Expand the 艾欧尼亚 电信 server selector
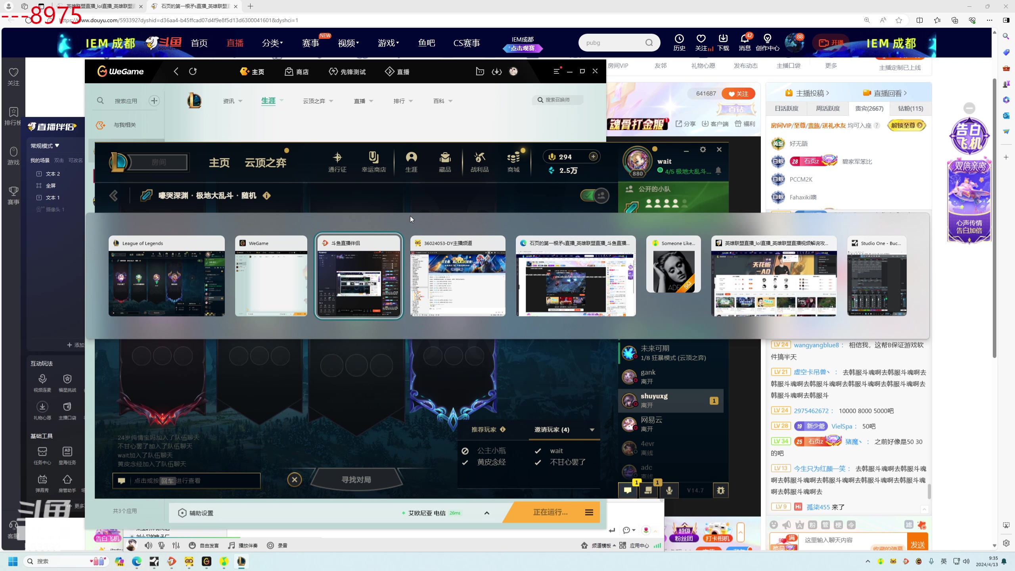 click(486, 513)
